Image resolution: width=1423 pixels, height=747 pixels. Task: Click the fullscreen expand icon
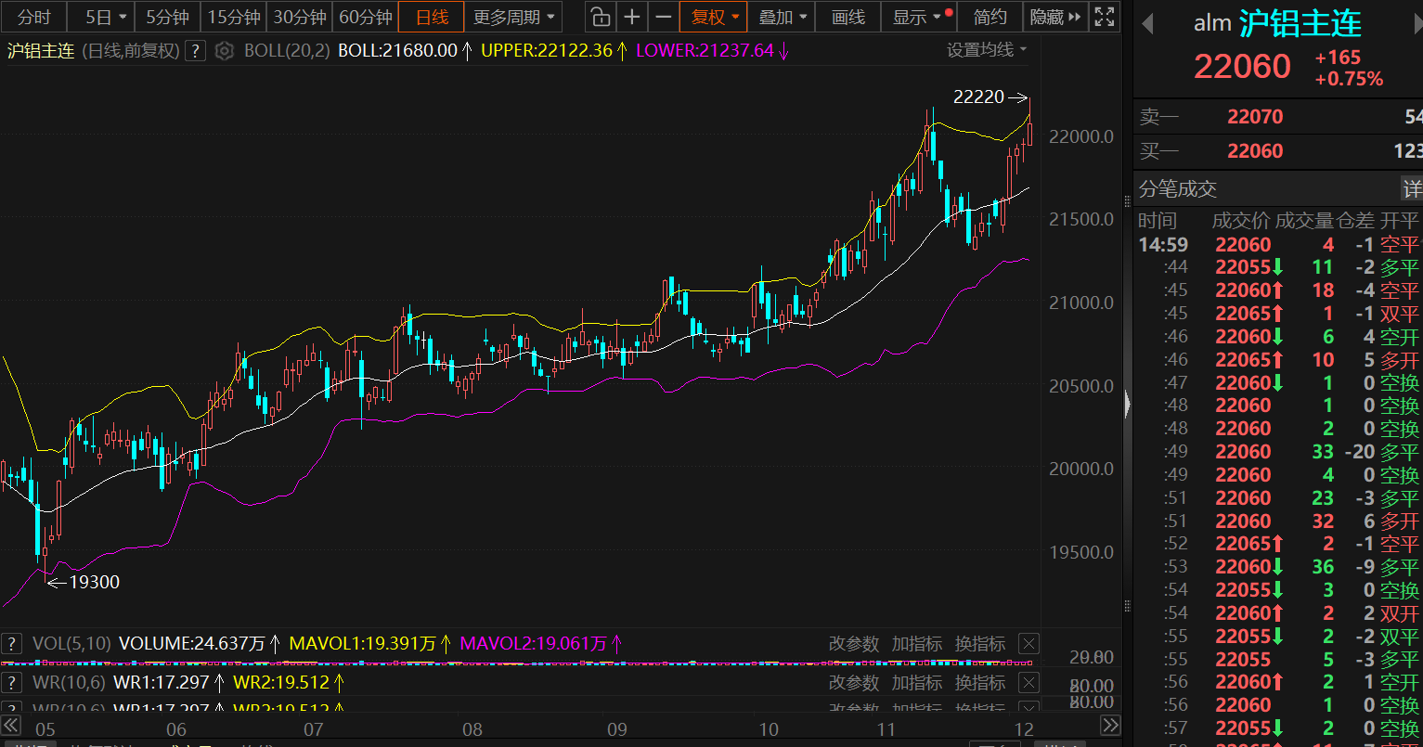[x=1104, y=17]
